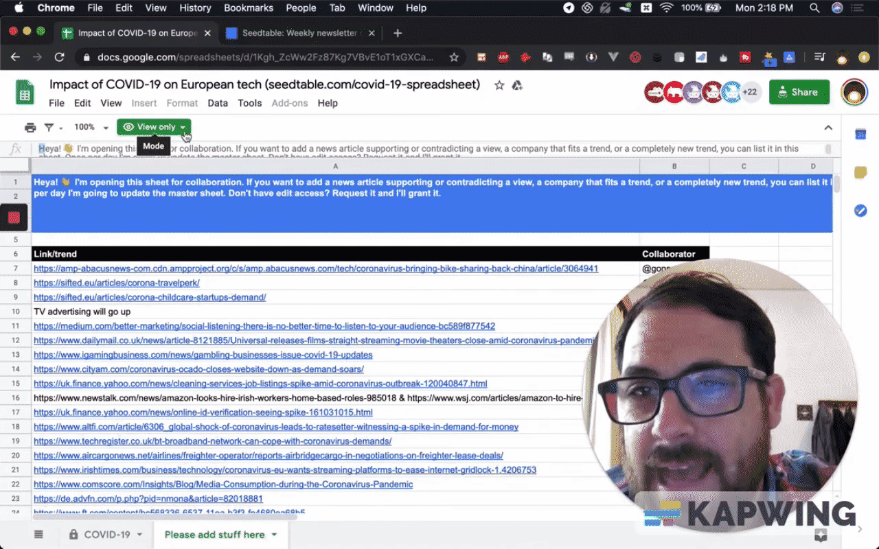Open the techregister bt-broadband link
Viewport: 879px width, 549px height.
[213, 441]
